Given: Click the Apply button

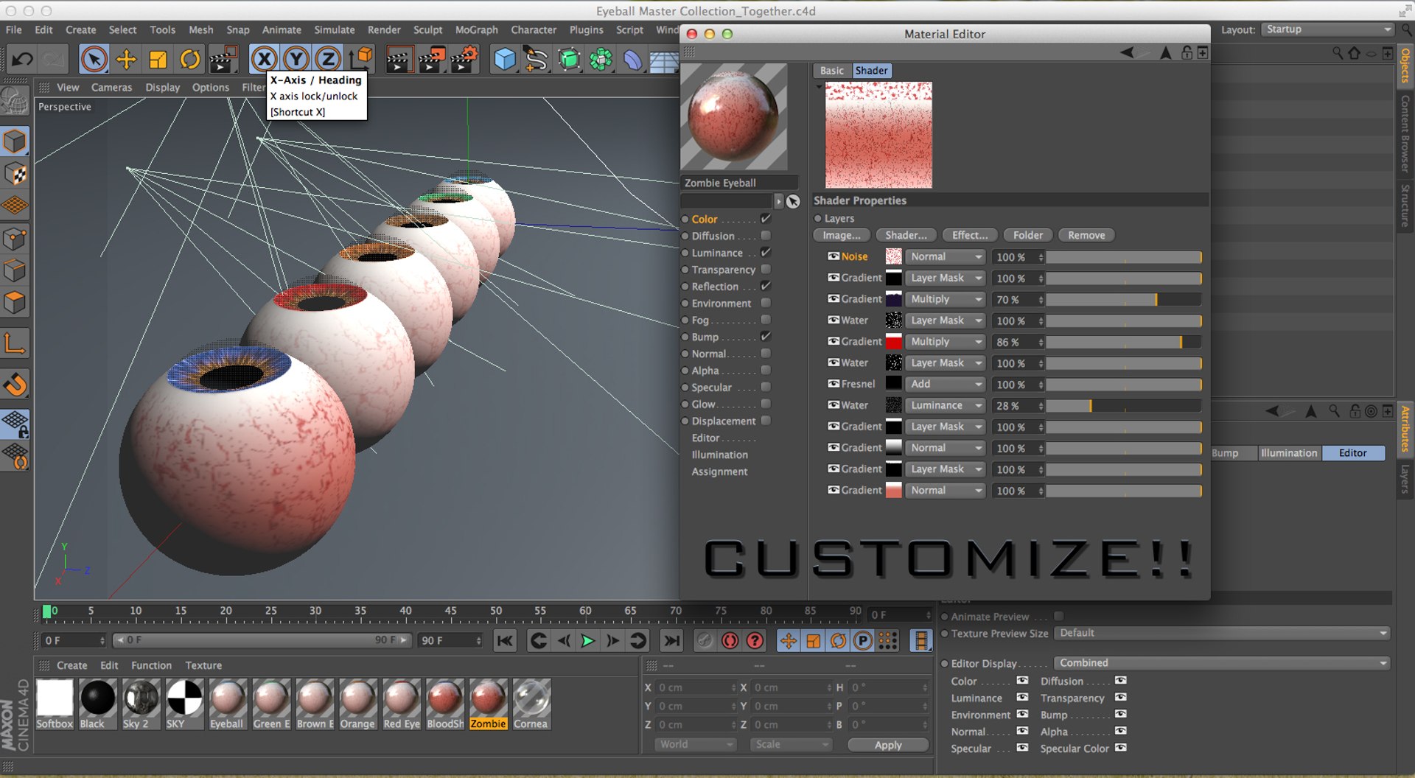Looking at the screenshot, I should pos(888,745).
